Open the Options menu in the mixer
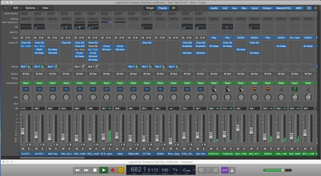The height and width of the screenshot is (176, 321). tap(32, 8)
